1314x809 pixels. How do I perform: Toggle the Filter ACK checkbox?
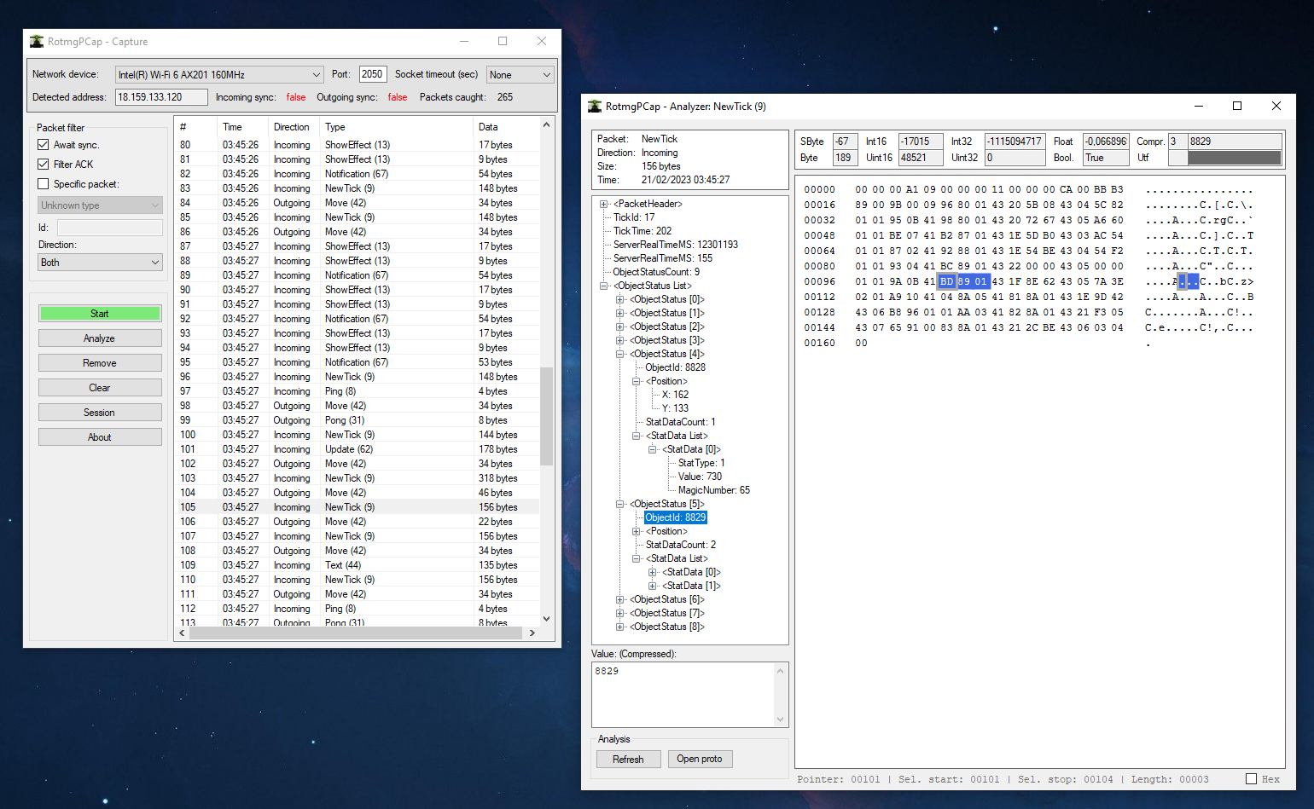coord(43,165)
